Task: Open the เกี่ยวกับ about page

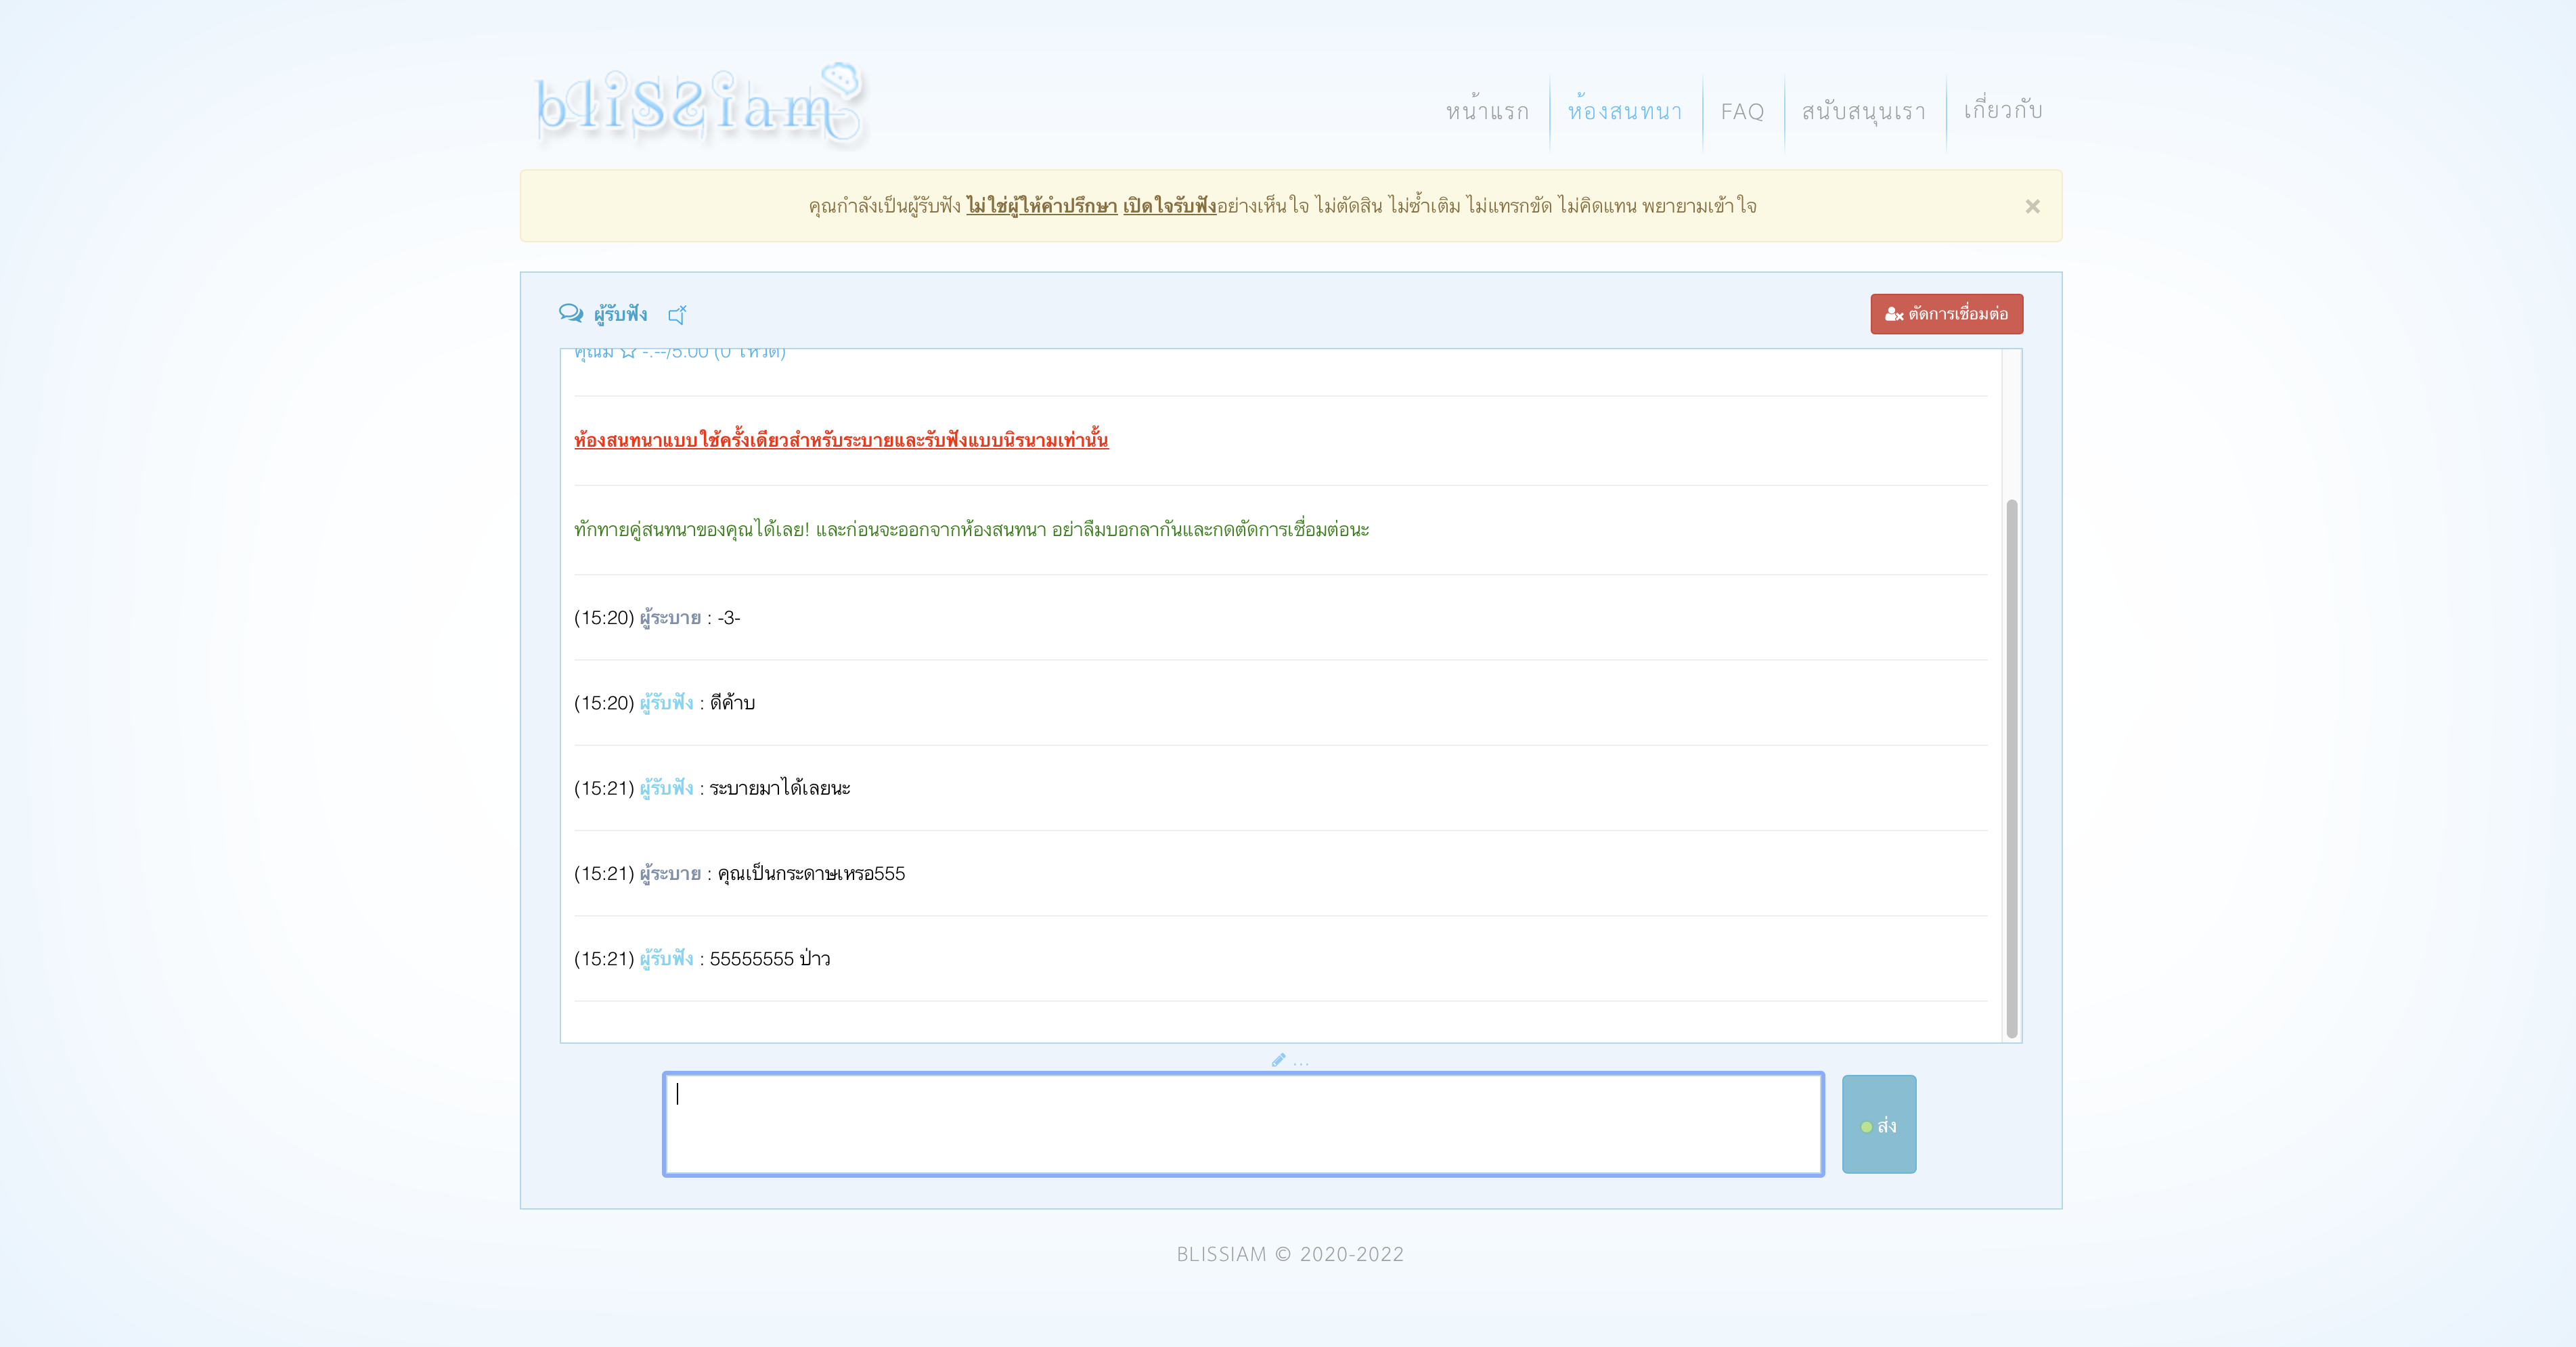Action: (2003, 110)
